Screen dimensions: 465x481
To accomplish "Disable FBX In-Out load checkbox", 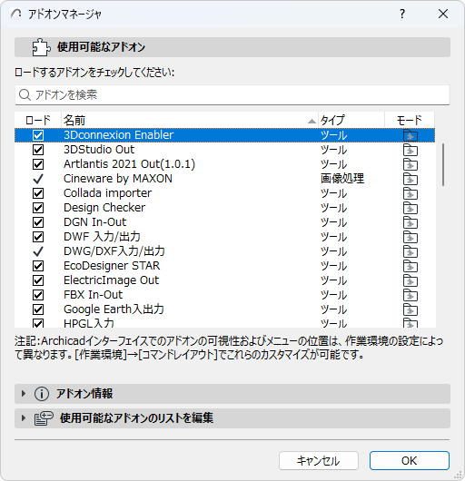I will [38, 295].
